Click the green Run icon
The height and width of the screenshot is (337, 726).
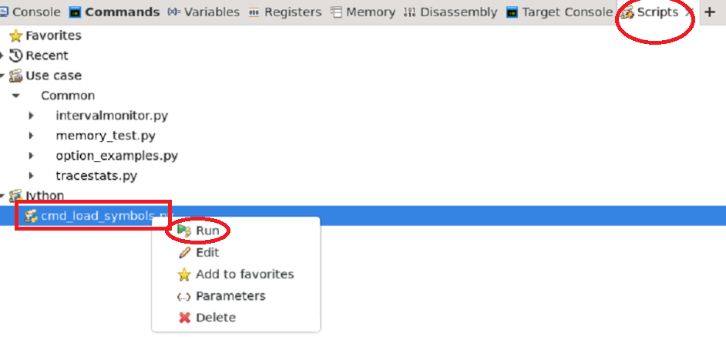(184, 231)
